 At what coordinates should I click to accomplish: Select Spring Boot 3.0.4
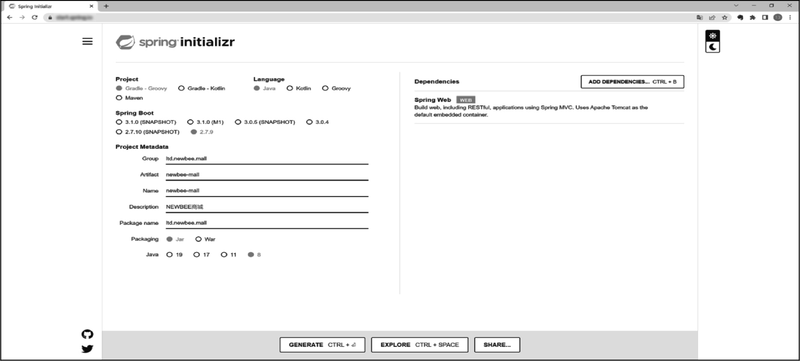(318, 122)
